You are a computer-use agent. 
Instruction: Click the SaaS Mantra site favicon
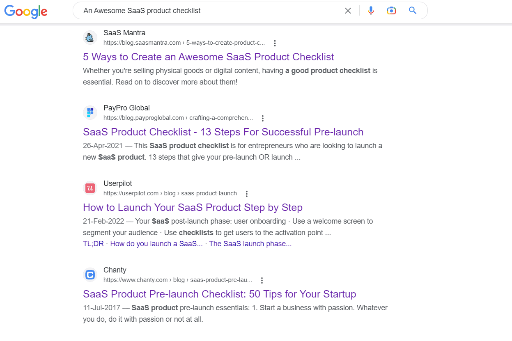90,38
